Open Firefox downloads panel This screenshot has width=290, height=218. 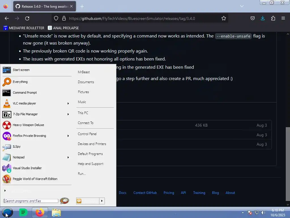[263, 18]
